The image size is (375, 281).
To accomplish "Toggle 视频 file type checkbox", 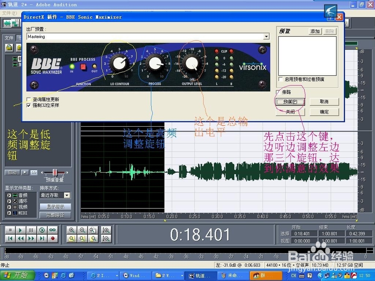I will click(9, 207).
